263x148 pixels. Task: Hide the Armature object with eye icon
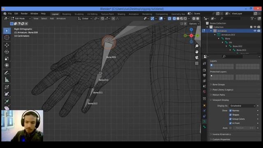tap(255, 31)
